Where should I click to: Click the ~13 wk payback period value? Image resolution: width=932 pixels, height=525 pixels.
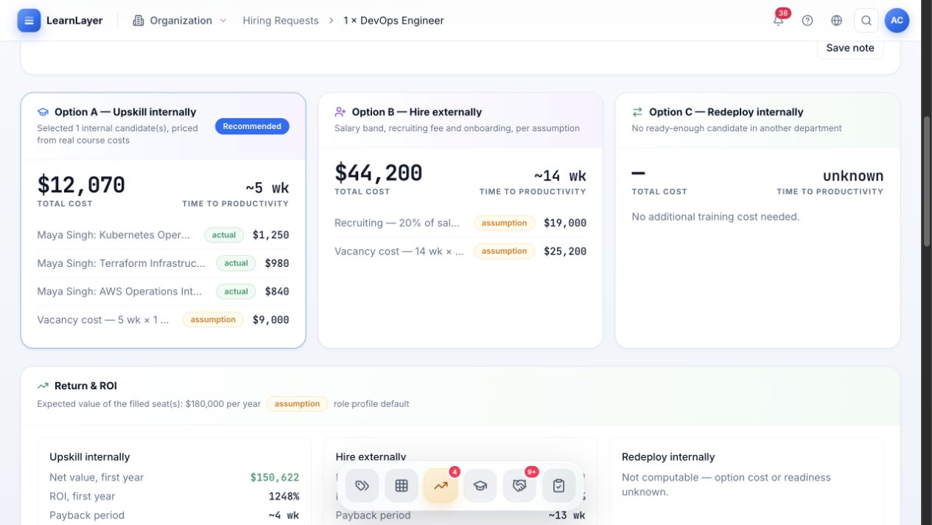567,515
